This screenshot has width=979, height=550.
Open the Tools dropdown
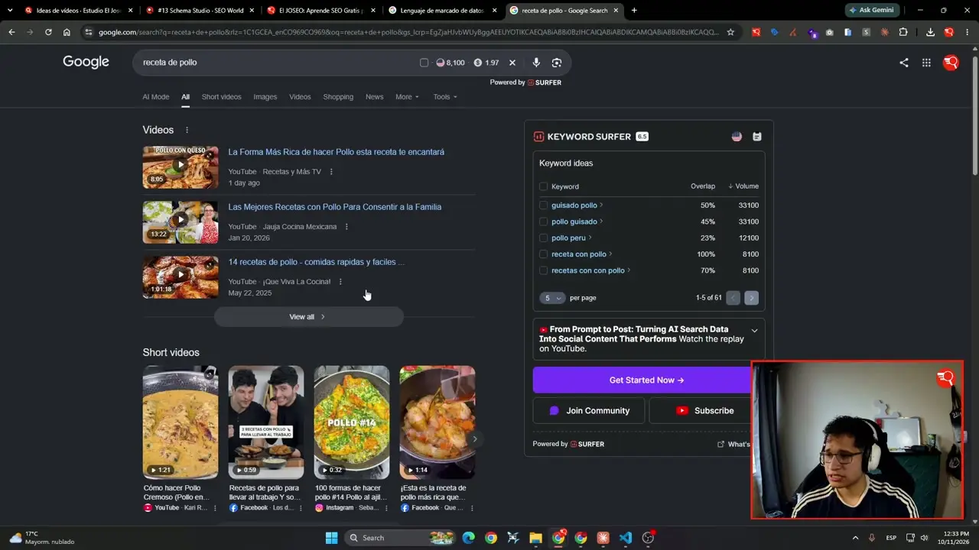pos(445,97)
